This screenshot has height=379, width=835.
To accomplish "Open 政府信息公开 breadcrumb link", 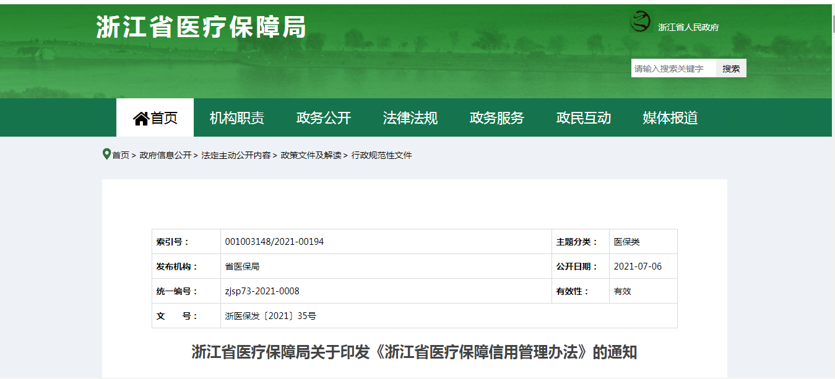I will coord(165,155).
